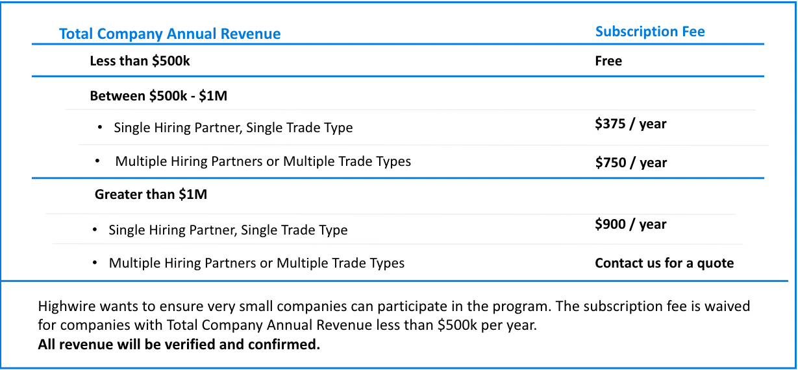This screenshot has width=798, height=370.
Task: Click bullet beside $750 Multiple Hiring Partners row
Action: point(97,161)
